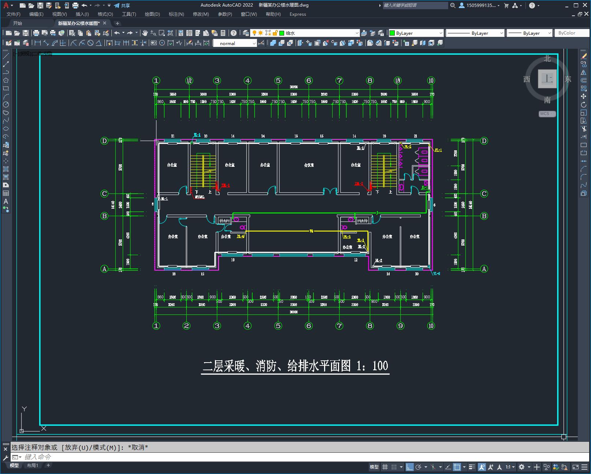Select the Linear dimension tool
591x474 pixels.
pyautogui.click(x=38, y=43)
